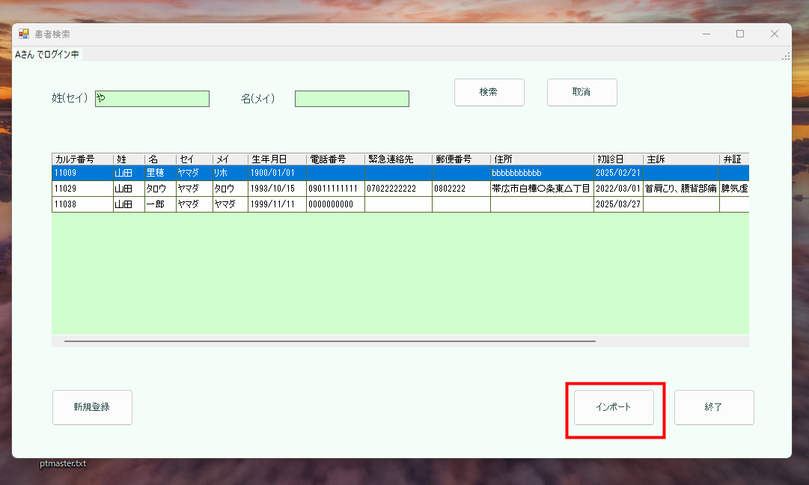
Task: Click the highlighted インポート import button
Action: click(x=614, y=406)
